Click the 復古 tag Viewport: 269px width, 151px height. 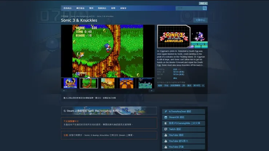(x=189, y=86)
